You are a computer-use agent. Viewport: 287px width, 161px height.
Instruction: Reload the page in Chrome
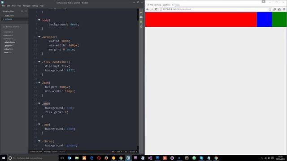click(156, 9)
